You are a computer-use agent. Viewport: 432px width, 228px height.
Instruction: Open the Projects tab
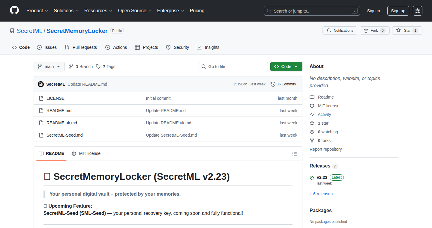tap(146, 47)
